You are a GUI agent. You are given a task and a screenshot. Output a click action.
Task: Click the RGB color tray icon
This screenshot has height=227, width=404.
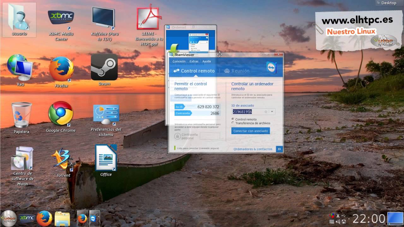click(x=332, y=216)
